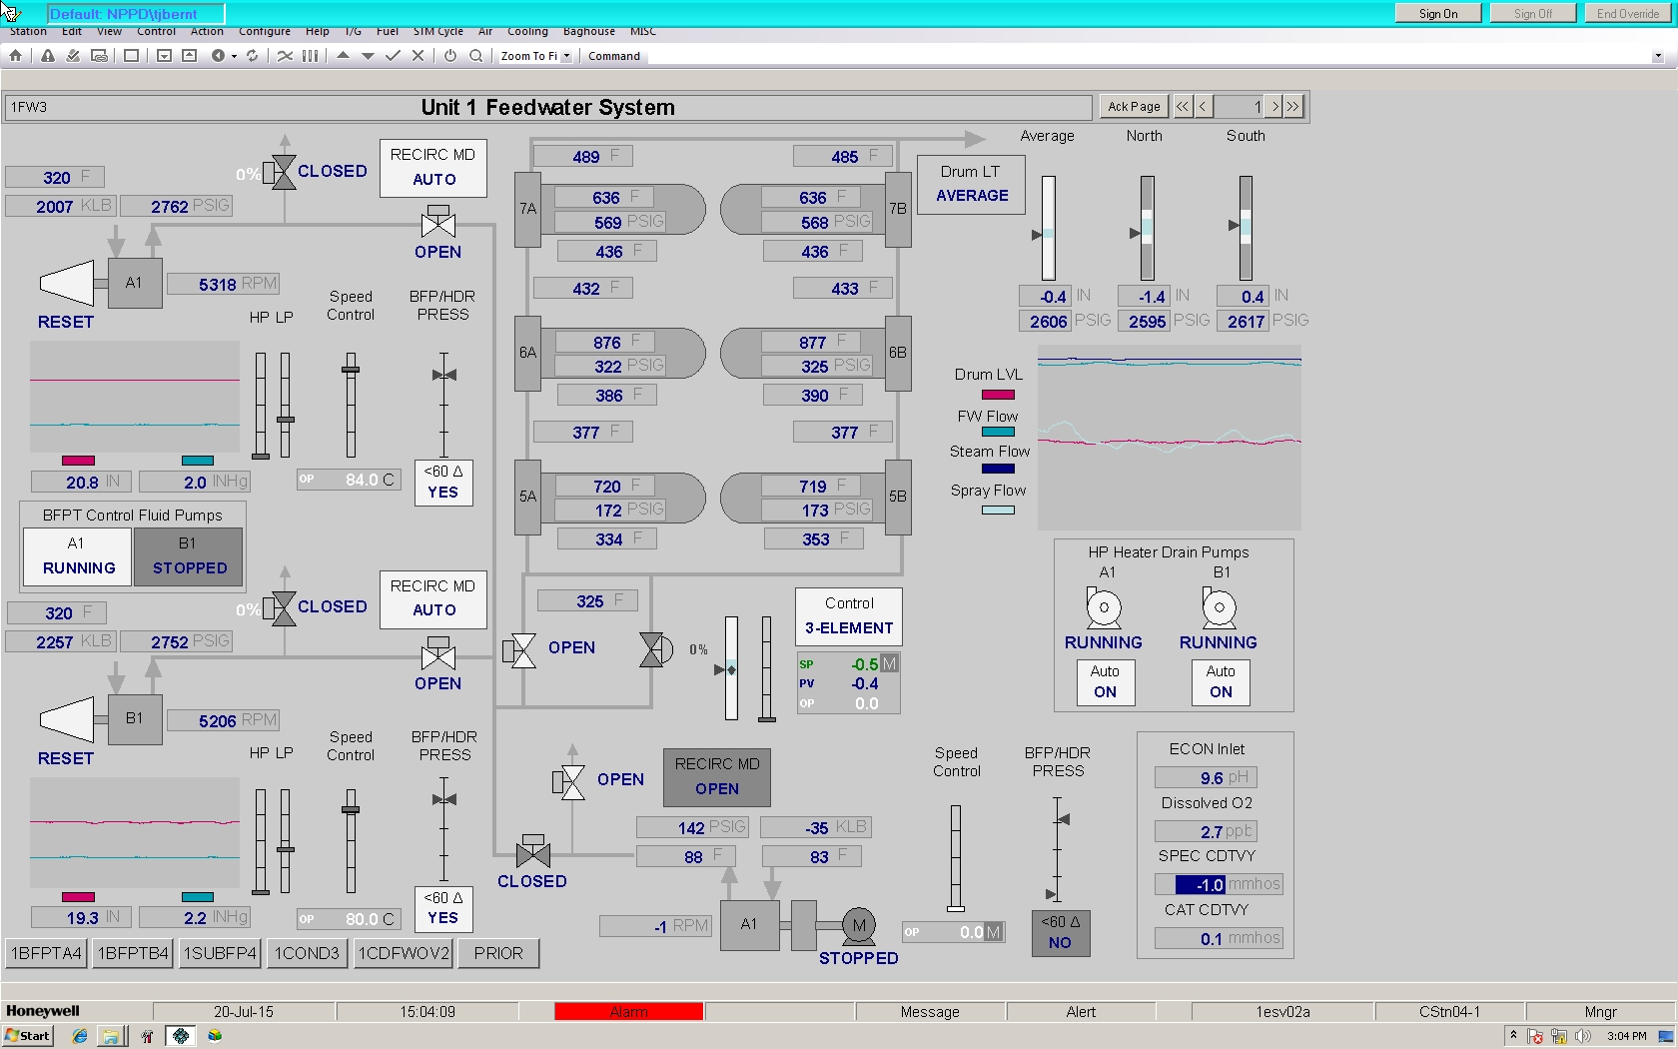1678x1049 pixels.
Task: Toggle HP Heater Drain Pump A1 Auto ON
Action: pyautogui.click(x=1105, y=682)
